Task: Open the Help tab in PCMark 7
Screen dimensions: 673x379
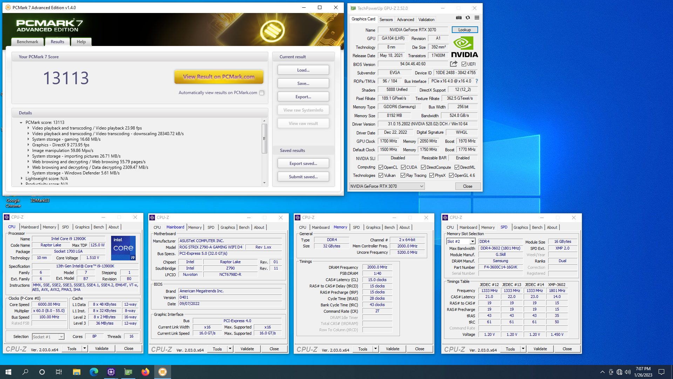Action: [81, 42]
